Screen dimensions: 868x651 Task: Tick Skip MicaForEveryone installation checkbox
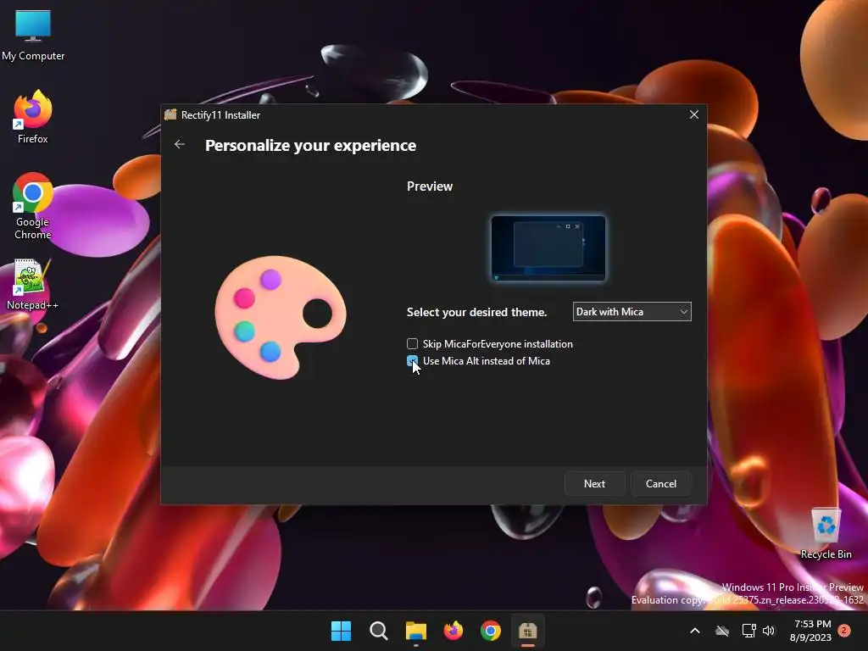click(413, 344)
